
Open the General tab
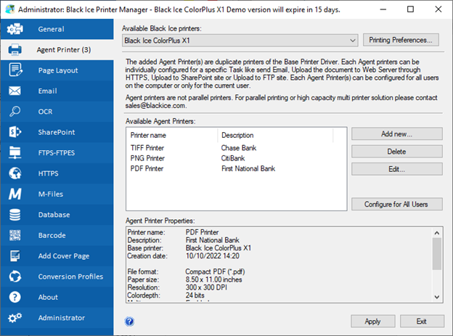coord(57,29)
